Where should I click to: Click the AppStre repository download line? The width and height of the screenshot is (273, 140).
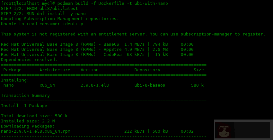[x=97, y=50]
